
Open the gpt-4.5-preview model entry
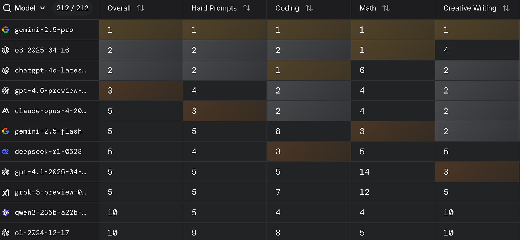click(50, 91)
